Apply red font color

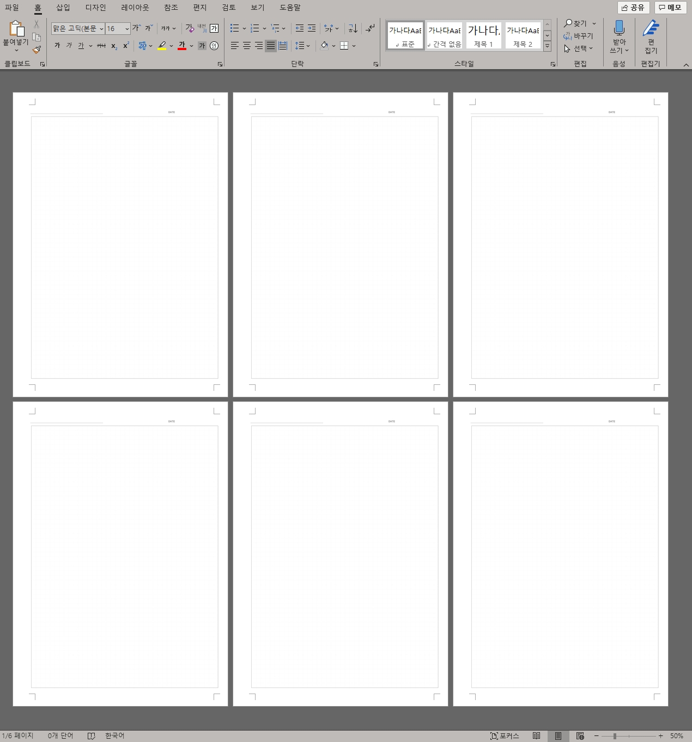[182, 46]
